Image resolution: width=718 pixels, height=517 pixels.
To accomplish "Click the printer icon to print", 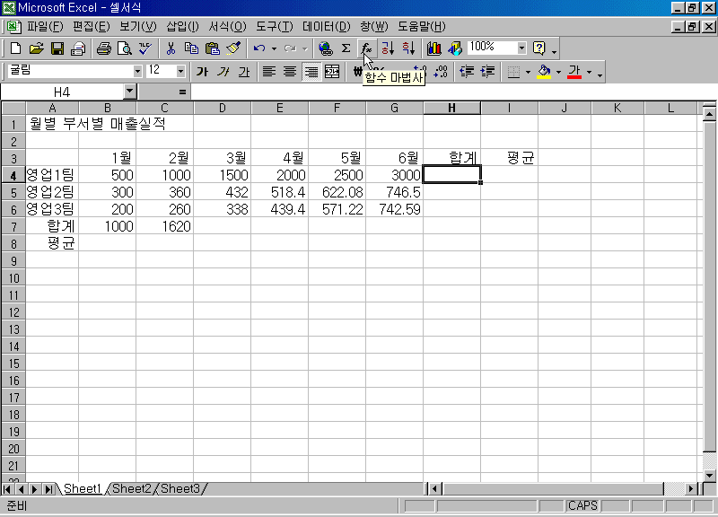I will 103,48.
